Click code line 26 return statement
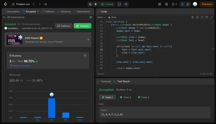 (x=128, y=68)
